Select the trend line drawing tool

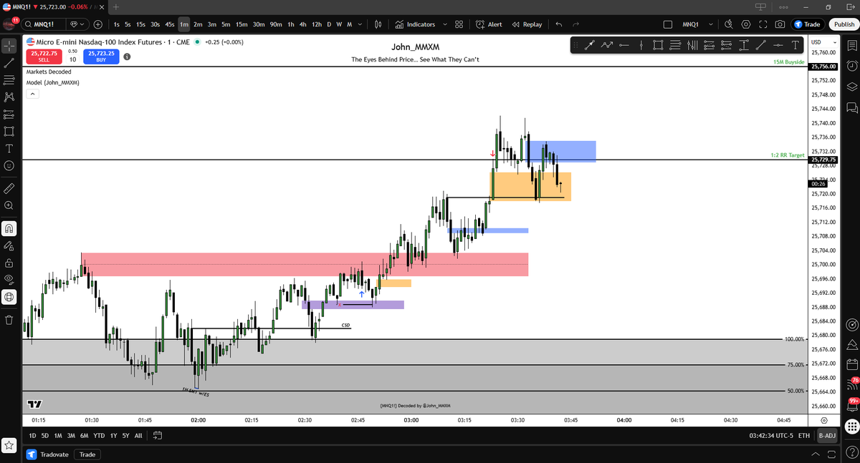pos(9,63)
